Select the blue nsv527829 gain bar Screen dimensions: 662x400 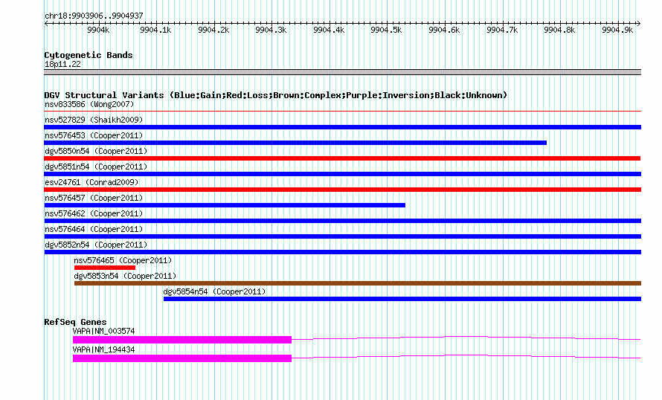342,127
